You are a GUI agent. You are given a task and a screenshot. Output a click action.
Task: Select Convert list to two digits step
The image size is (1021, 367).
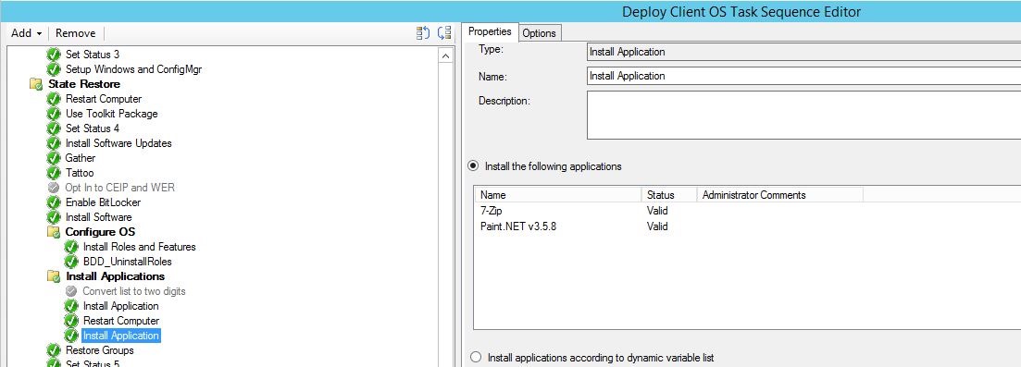[x=134, y=291]
